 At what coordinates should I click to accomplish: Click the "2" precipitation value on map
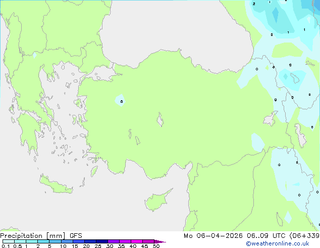pos(254,4)
